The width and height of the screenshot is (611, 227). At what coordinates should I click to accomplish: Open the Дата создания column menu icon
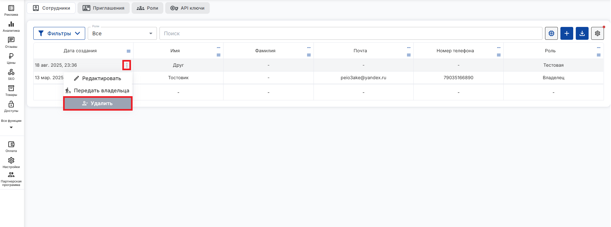click(128, 51)
